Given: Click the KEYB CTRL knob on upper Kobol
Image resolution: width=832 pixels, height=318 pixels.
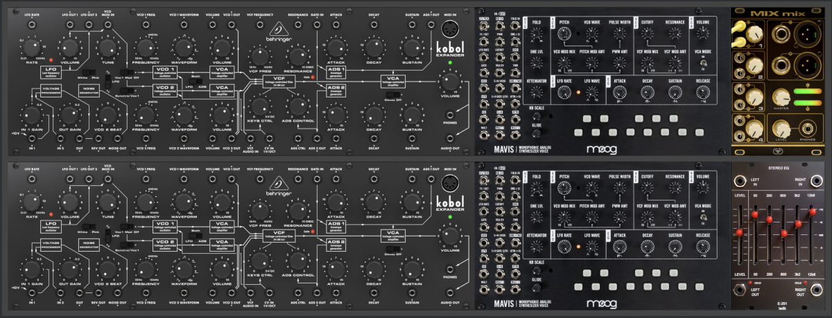Looking at the screenshot, I should [x=259, y=106].
